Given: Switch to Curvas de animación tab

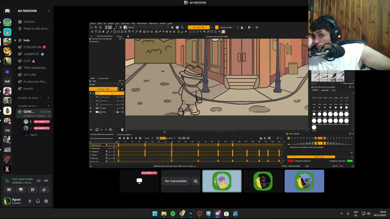Looking at the screenshot, I should pos(124,134).
